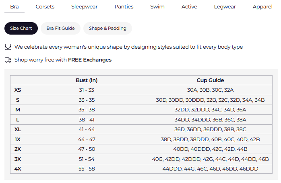Click the XL row bust range 41 - 44
Screen dimensions: 281x183
pos(87,130)
